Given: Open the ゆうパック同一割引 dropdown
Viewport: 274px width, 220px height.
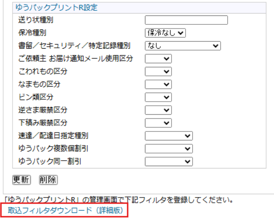Looking at the screenshot, I should 169,161.
